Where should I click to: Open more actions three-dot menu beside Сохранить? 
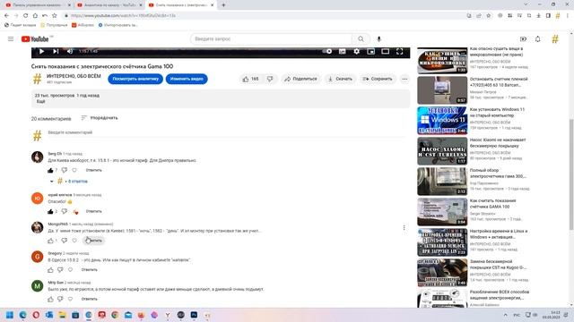click(x=404, y=79)
